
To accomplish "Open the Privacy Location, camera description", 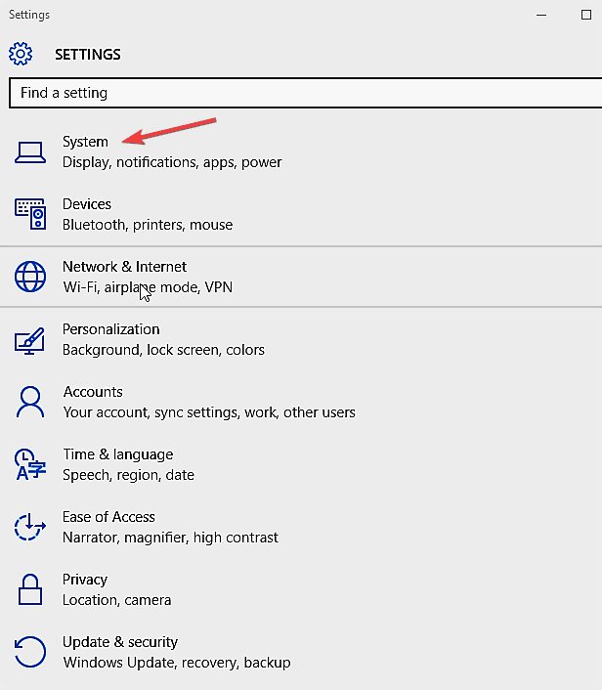I will [116, 600].
